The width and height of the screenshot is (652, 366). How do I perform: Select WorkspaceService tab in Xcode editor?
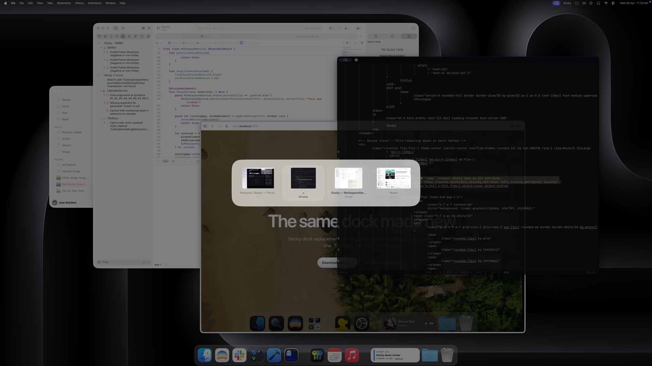pyautogui.click(x=307, y=36)
